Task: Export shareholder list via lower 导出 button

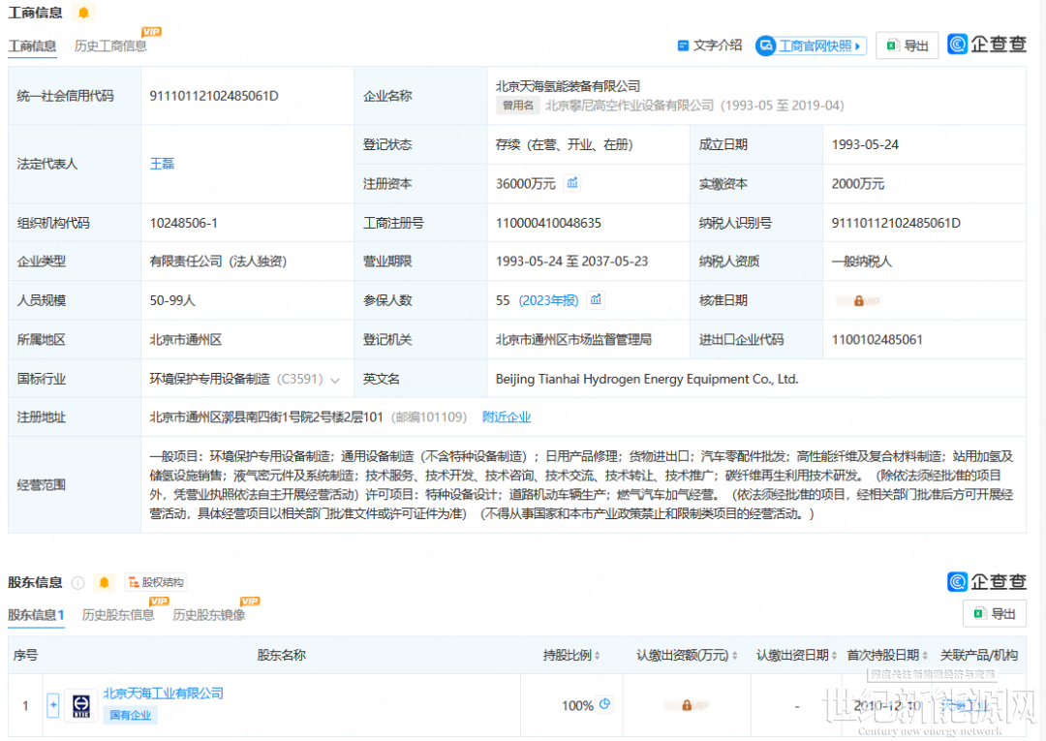Action: [x=995, y=613]
